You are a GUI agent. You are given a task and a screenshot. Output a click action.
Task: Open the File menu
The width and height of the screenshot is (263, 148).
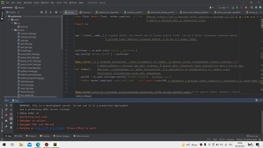click(7, 3)
